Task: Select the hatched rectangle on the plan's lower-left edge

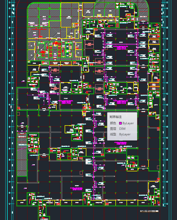Action: 22,156
